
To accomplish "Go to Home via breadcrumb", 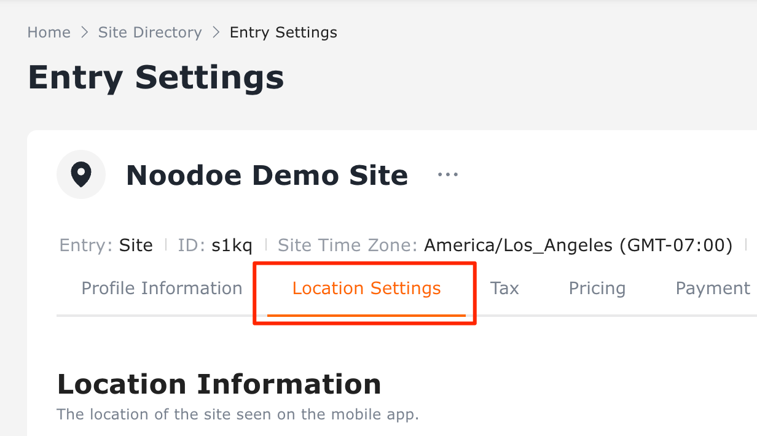I will 49,33.
